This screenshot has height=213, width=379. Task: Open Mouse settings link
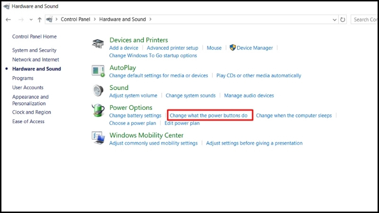[214, 48]
